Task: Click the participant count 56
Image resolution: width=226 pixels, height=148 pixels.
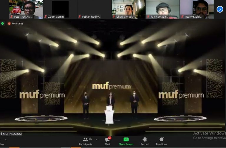Action: click(90, 139)
